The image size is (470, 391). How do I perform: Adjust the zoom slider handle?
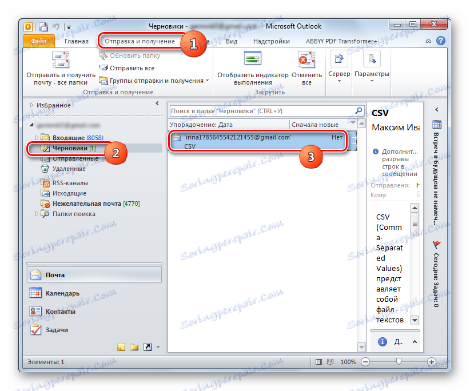(x=399, y=362)
